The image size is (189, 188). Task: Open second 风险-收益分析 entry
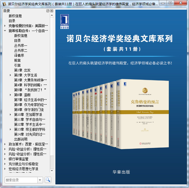tap(27, 154)
